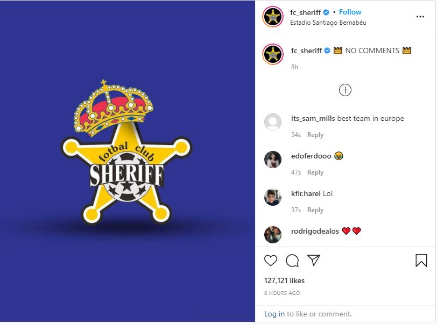Visit rodrigodealos username profile

pyautogui.click(x=315, y=231)
